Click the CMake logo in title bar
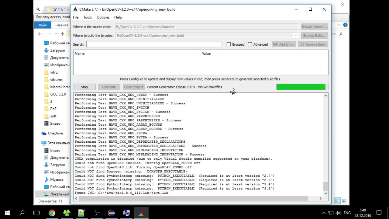The image size is (389, 219). tap(75, 9)
